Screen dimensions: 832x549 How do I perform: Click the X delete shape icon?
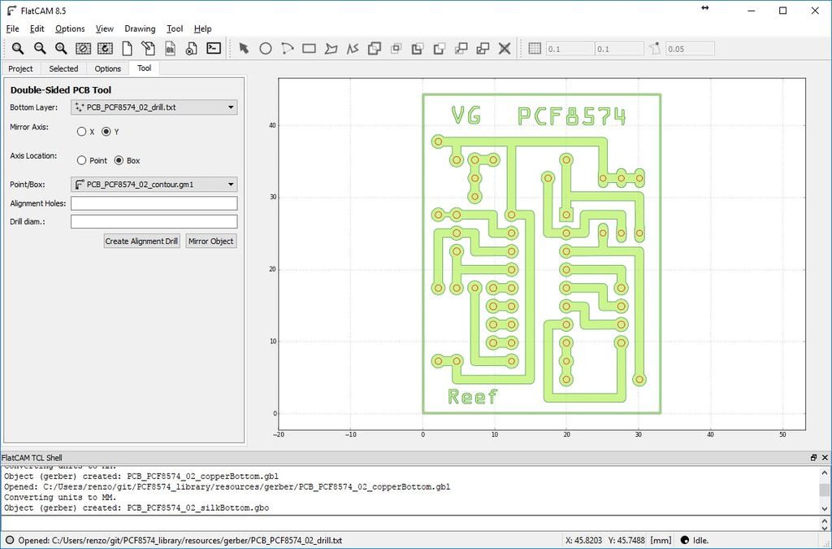point(505,49)
